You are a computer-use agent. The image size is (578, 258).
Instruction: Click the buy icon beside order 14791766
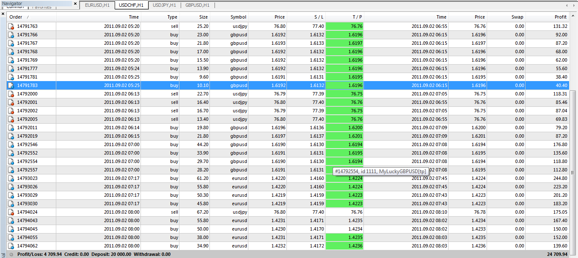pyautogui.click(x=11, y=35)
